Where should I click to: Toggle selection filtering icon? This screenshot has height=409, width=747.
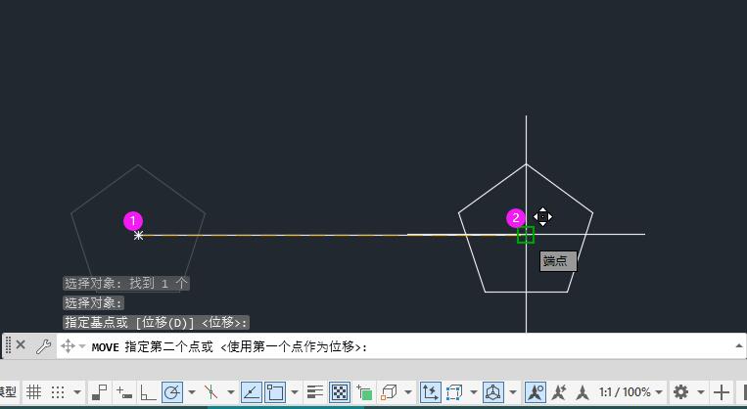coord(454,392)
